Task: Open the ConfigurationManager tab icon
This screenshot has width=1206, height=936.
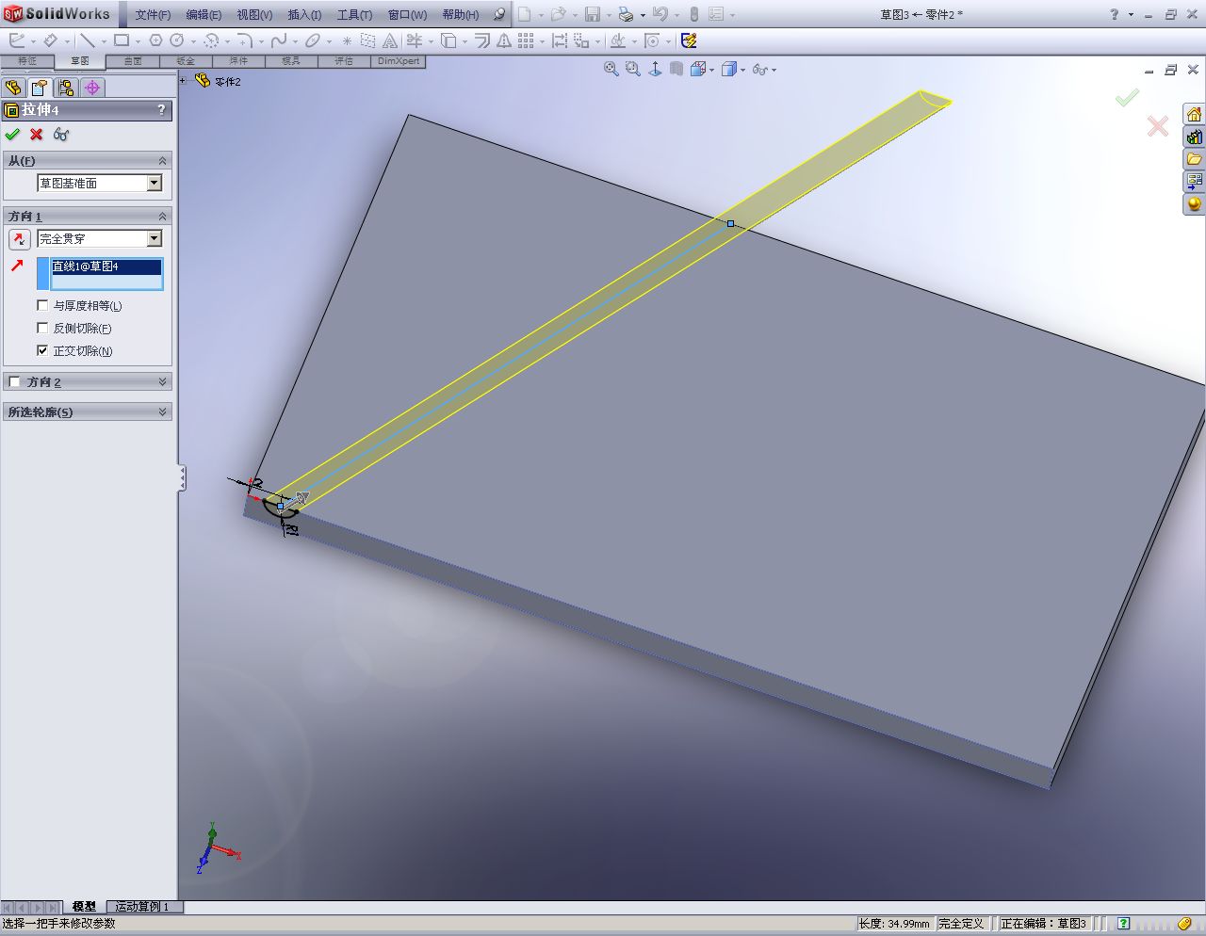Action: click(66, 88)
